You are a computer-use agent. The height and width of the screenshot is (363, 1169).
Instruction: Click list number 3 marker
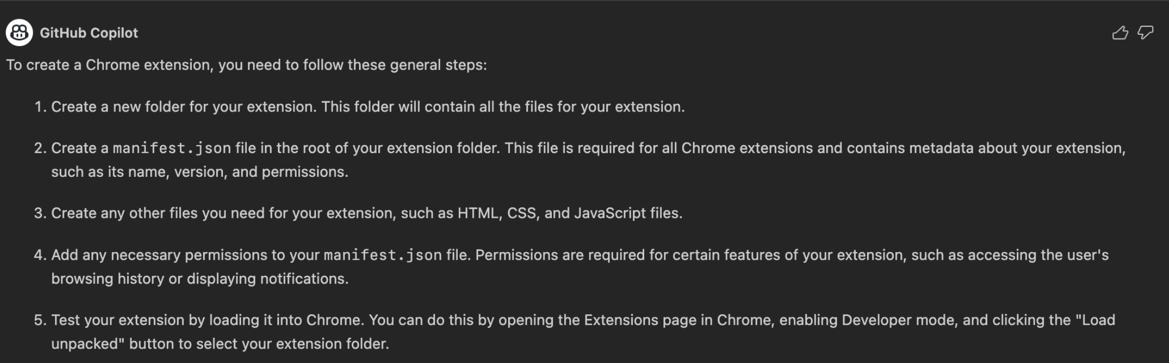click(40, 213)
